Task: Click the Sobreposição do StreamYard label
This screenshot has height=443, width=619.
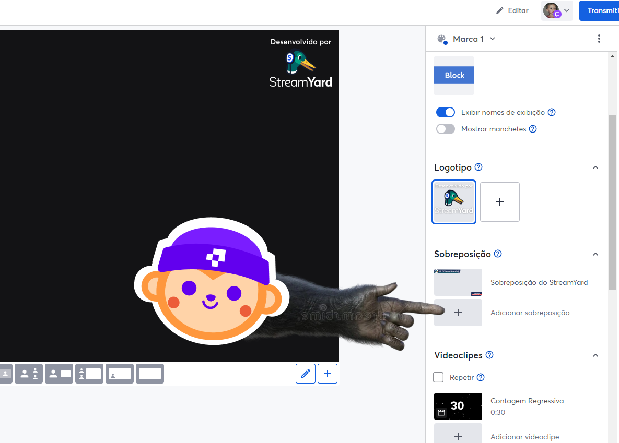Action: (539, 282)
